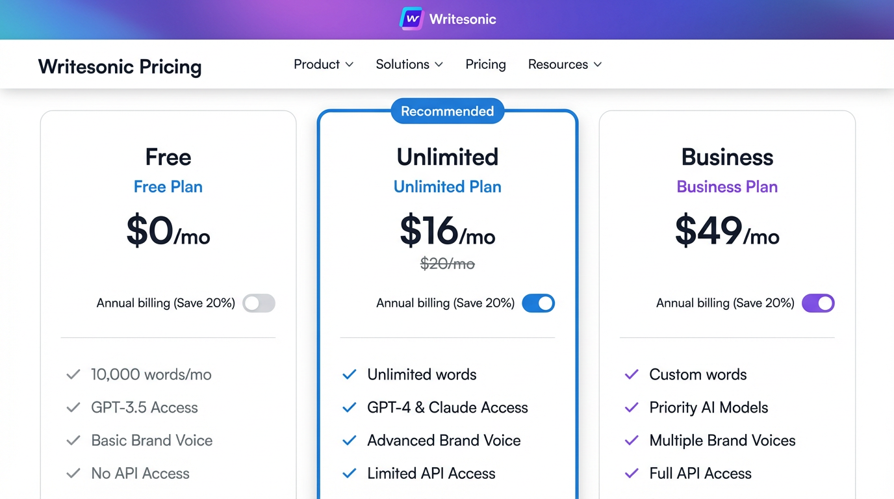894x499 pixels.
Task: Click the checkmark beside No API Access
Action: 72,473
